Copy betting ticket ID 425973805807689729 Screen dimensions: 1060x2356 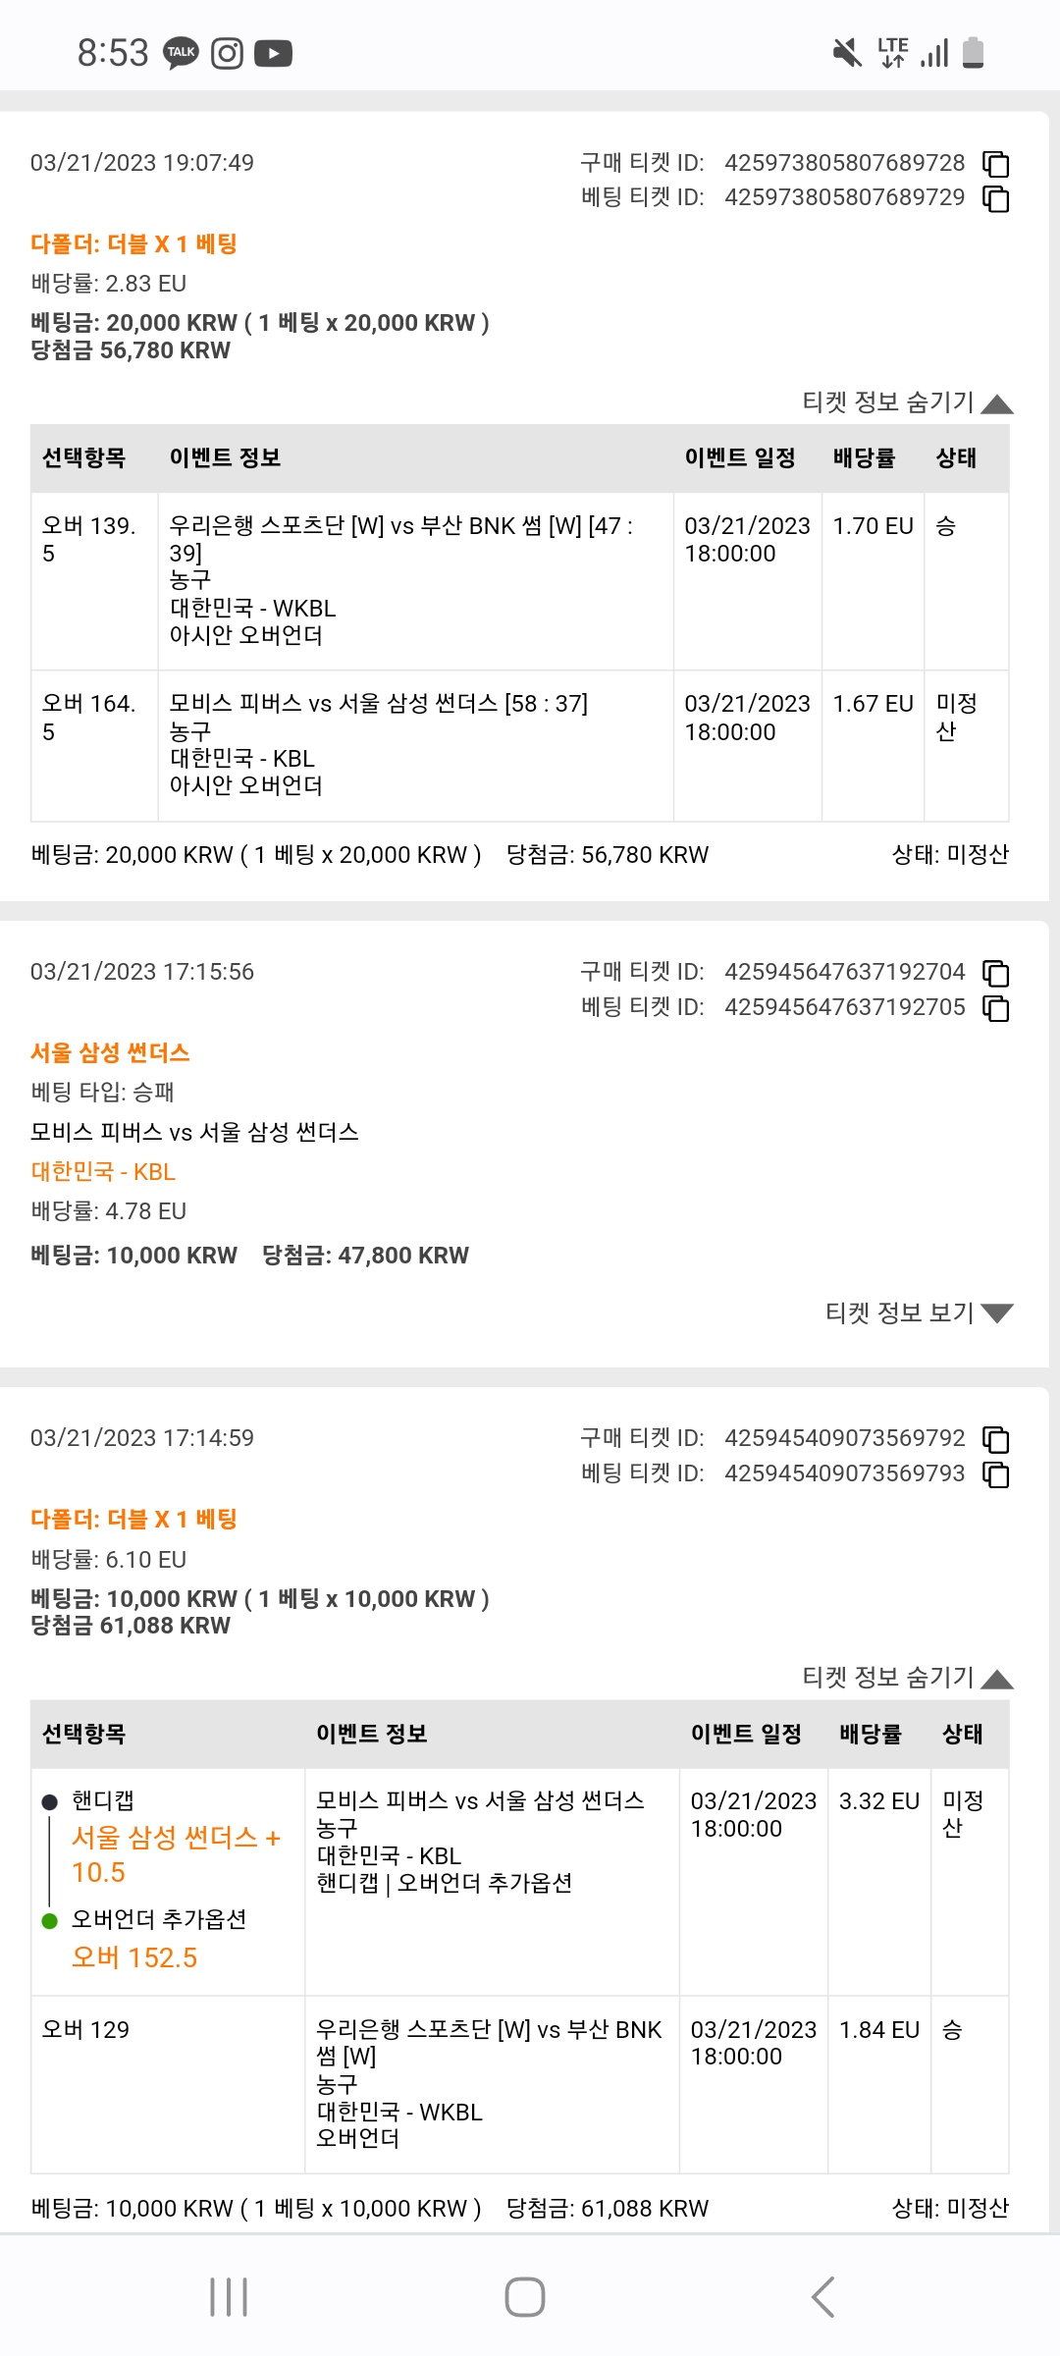[x=996, y=198]
